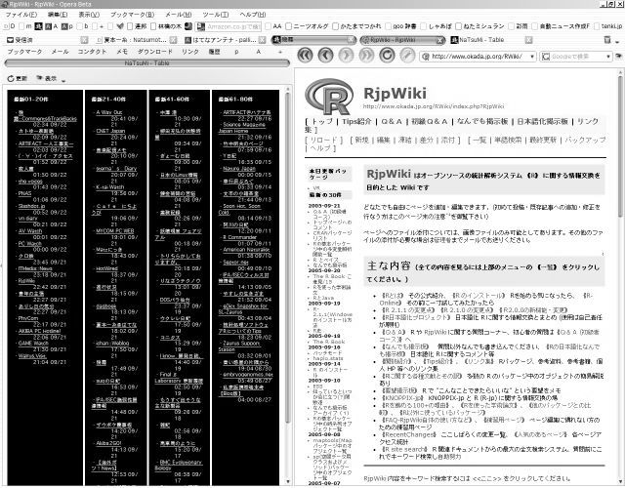Open the ブックマーク(B) menu
The height and width of the screenshot is (488, 625).
tap(133, 15)
